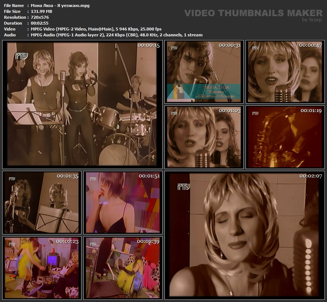Click the frame at timestamp 00:02:39

[x=123, y=267]
